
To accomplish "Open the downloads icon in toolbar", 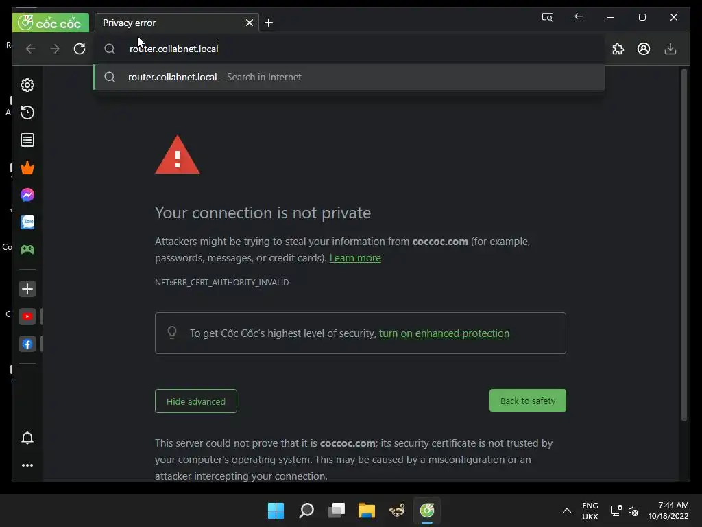I will 670,49.
